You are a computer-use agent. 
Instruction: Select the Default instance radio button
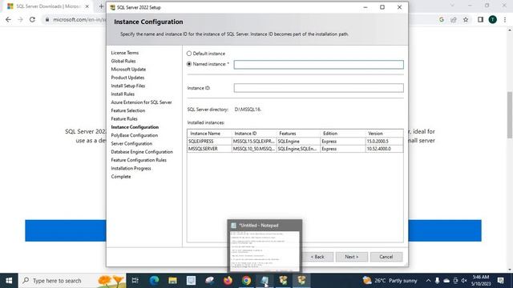tap(189, 54)
